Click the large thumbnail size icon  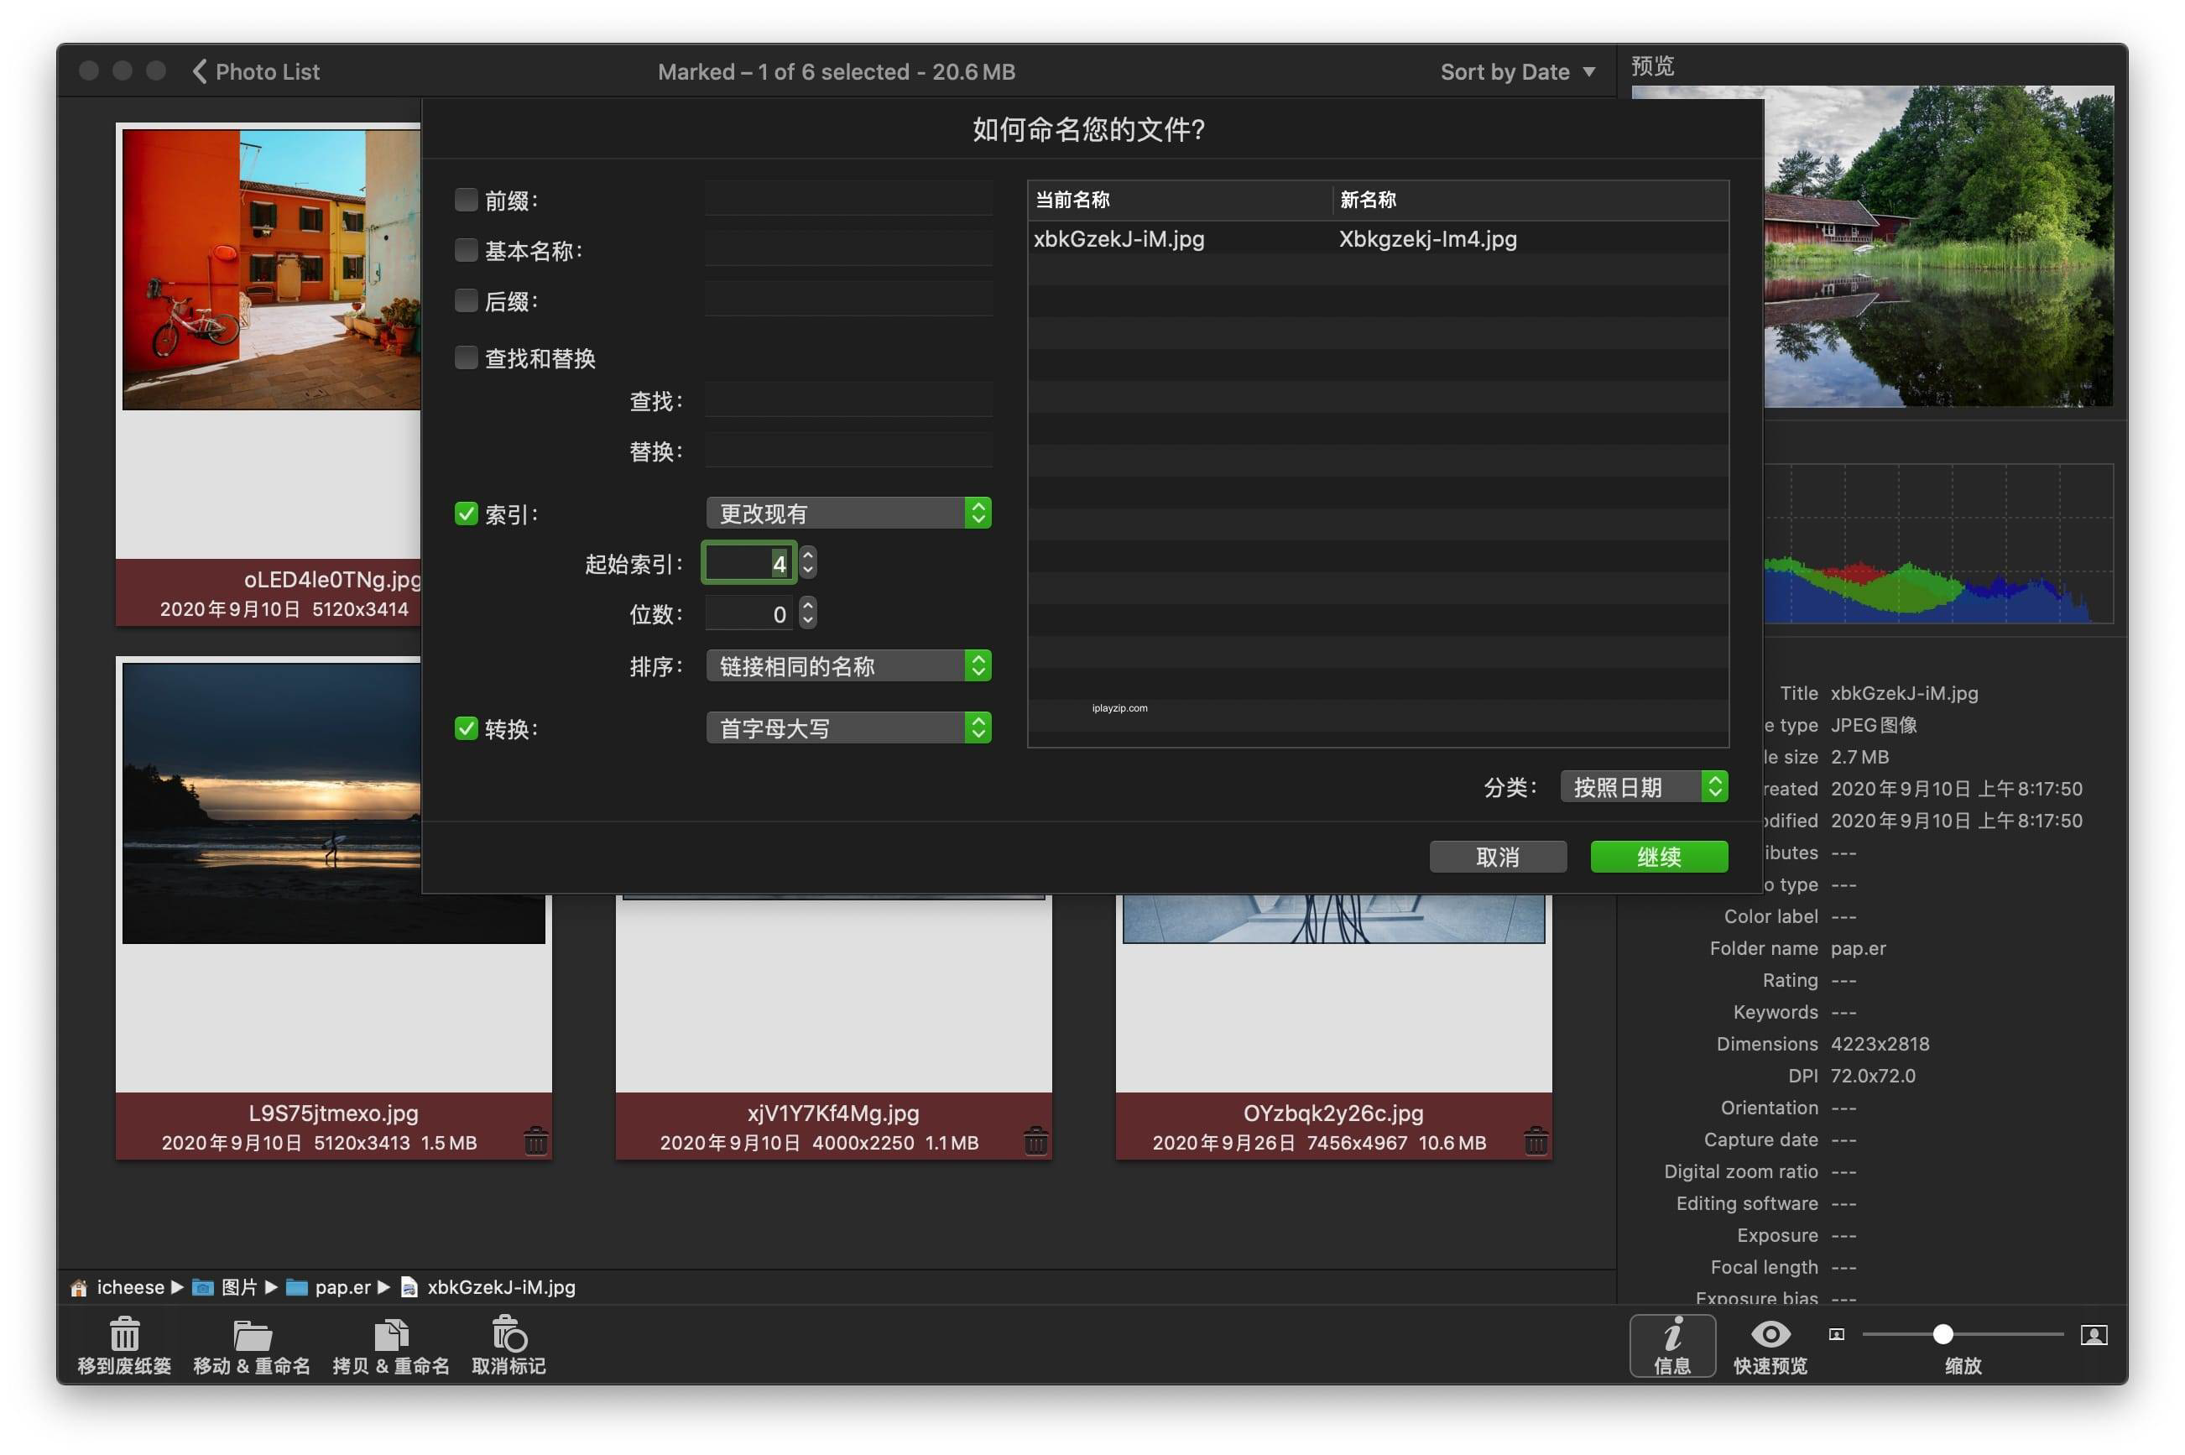point(2094,1334)
